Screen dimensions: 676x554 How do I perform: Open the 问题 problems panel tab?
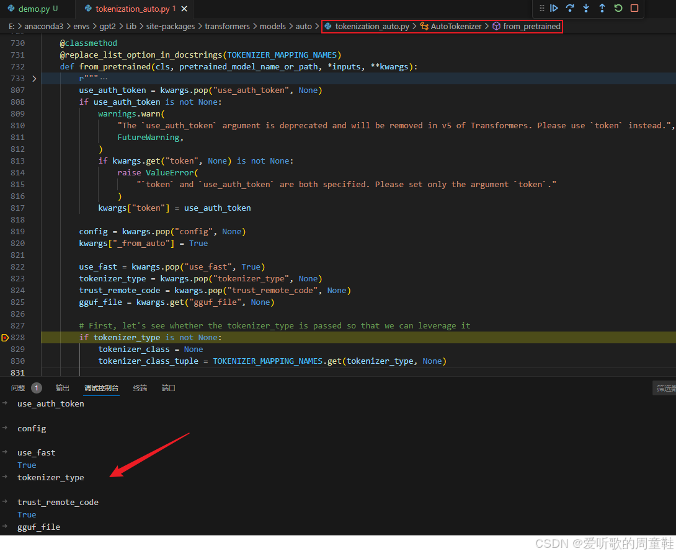18,388
